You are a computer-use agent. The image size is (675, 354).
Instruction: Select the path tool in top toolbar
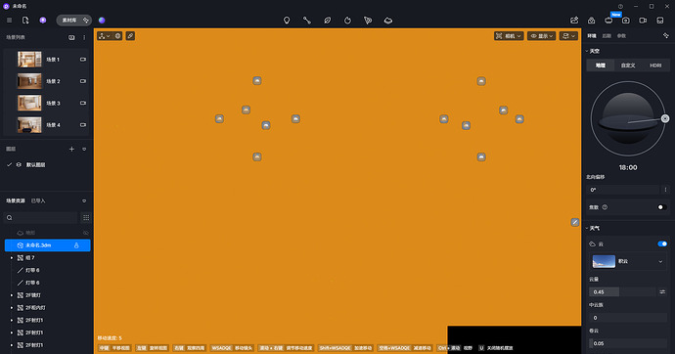click(x=307, y=21)
